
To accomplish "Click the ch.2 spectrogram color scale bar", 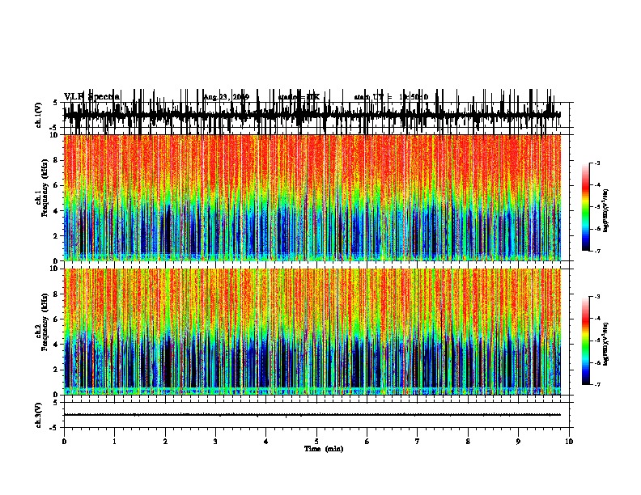I will [585, 341].
